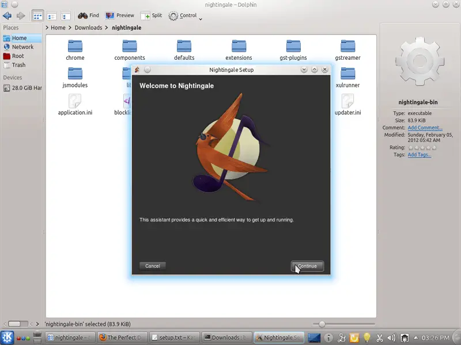Screen dimensions: 461x345
Task: Split the Dolphin view
Action: pos(152,16)
